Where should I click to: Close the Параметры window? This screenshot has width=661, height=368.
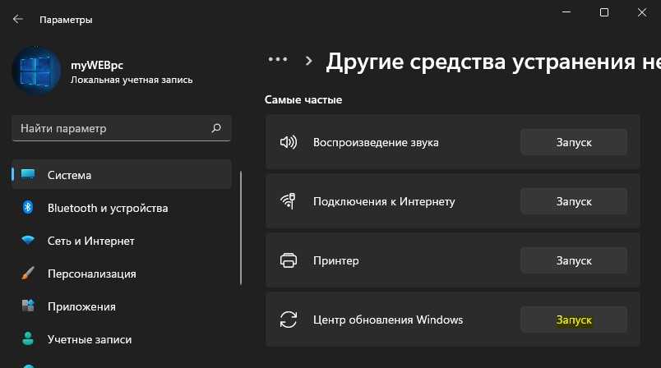(641, 12)
